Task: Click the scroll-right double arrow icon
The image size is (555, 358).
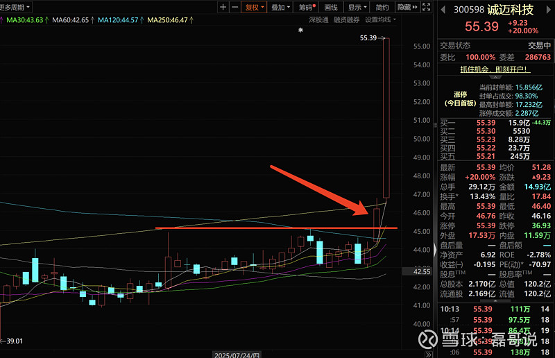Action: [428, 355]
